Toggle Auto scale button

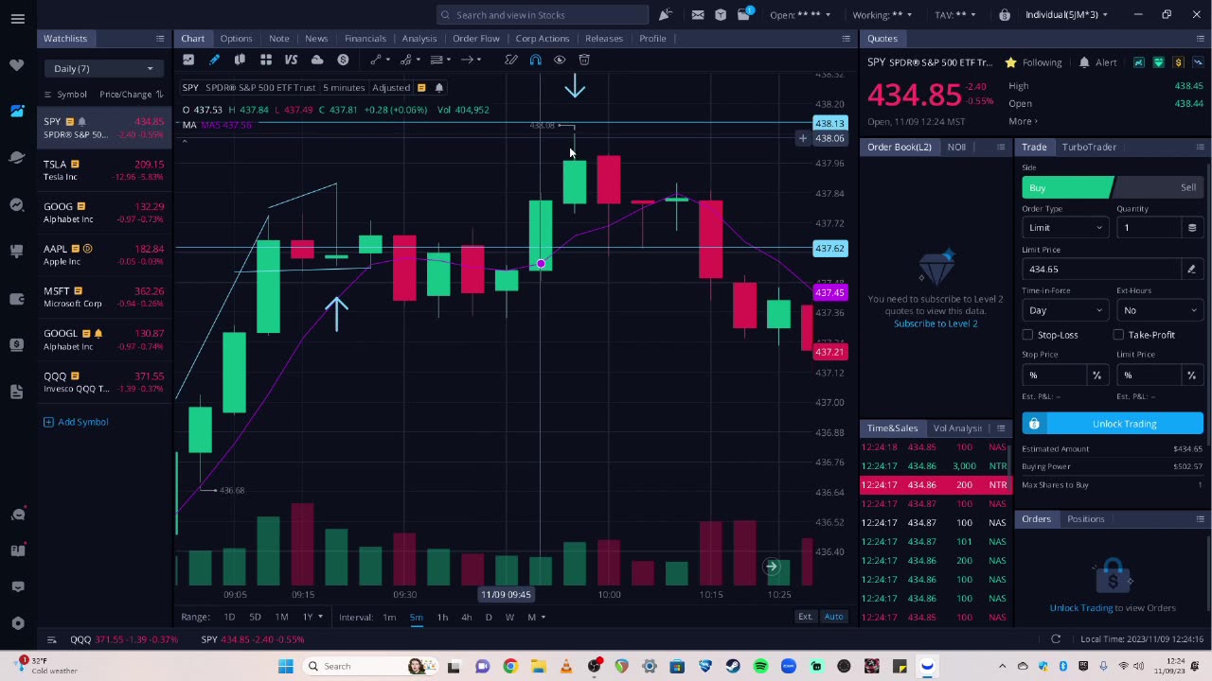coord(833,617)
